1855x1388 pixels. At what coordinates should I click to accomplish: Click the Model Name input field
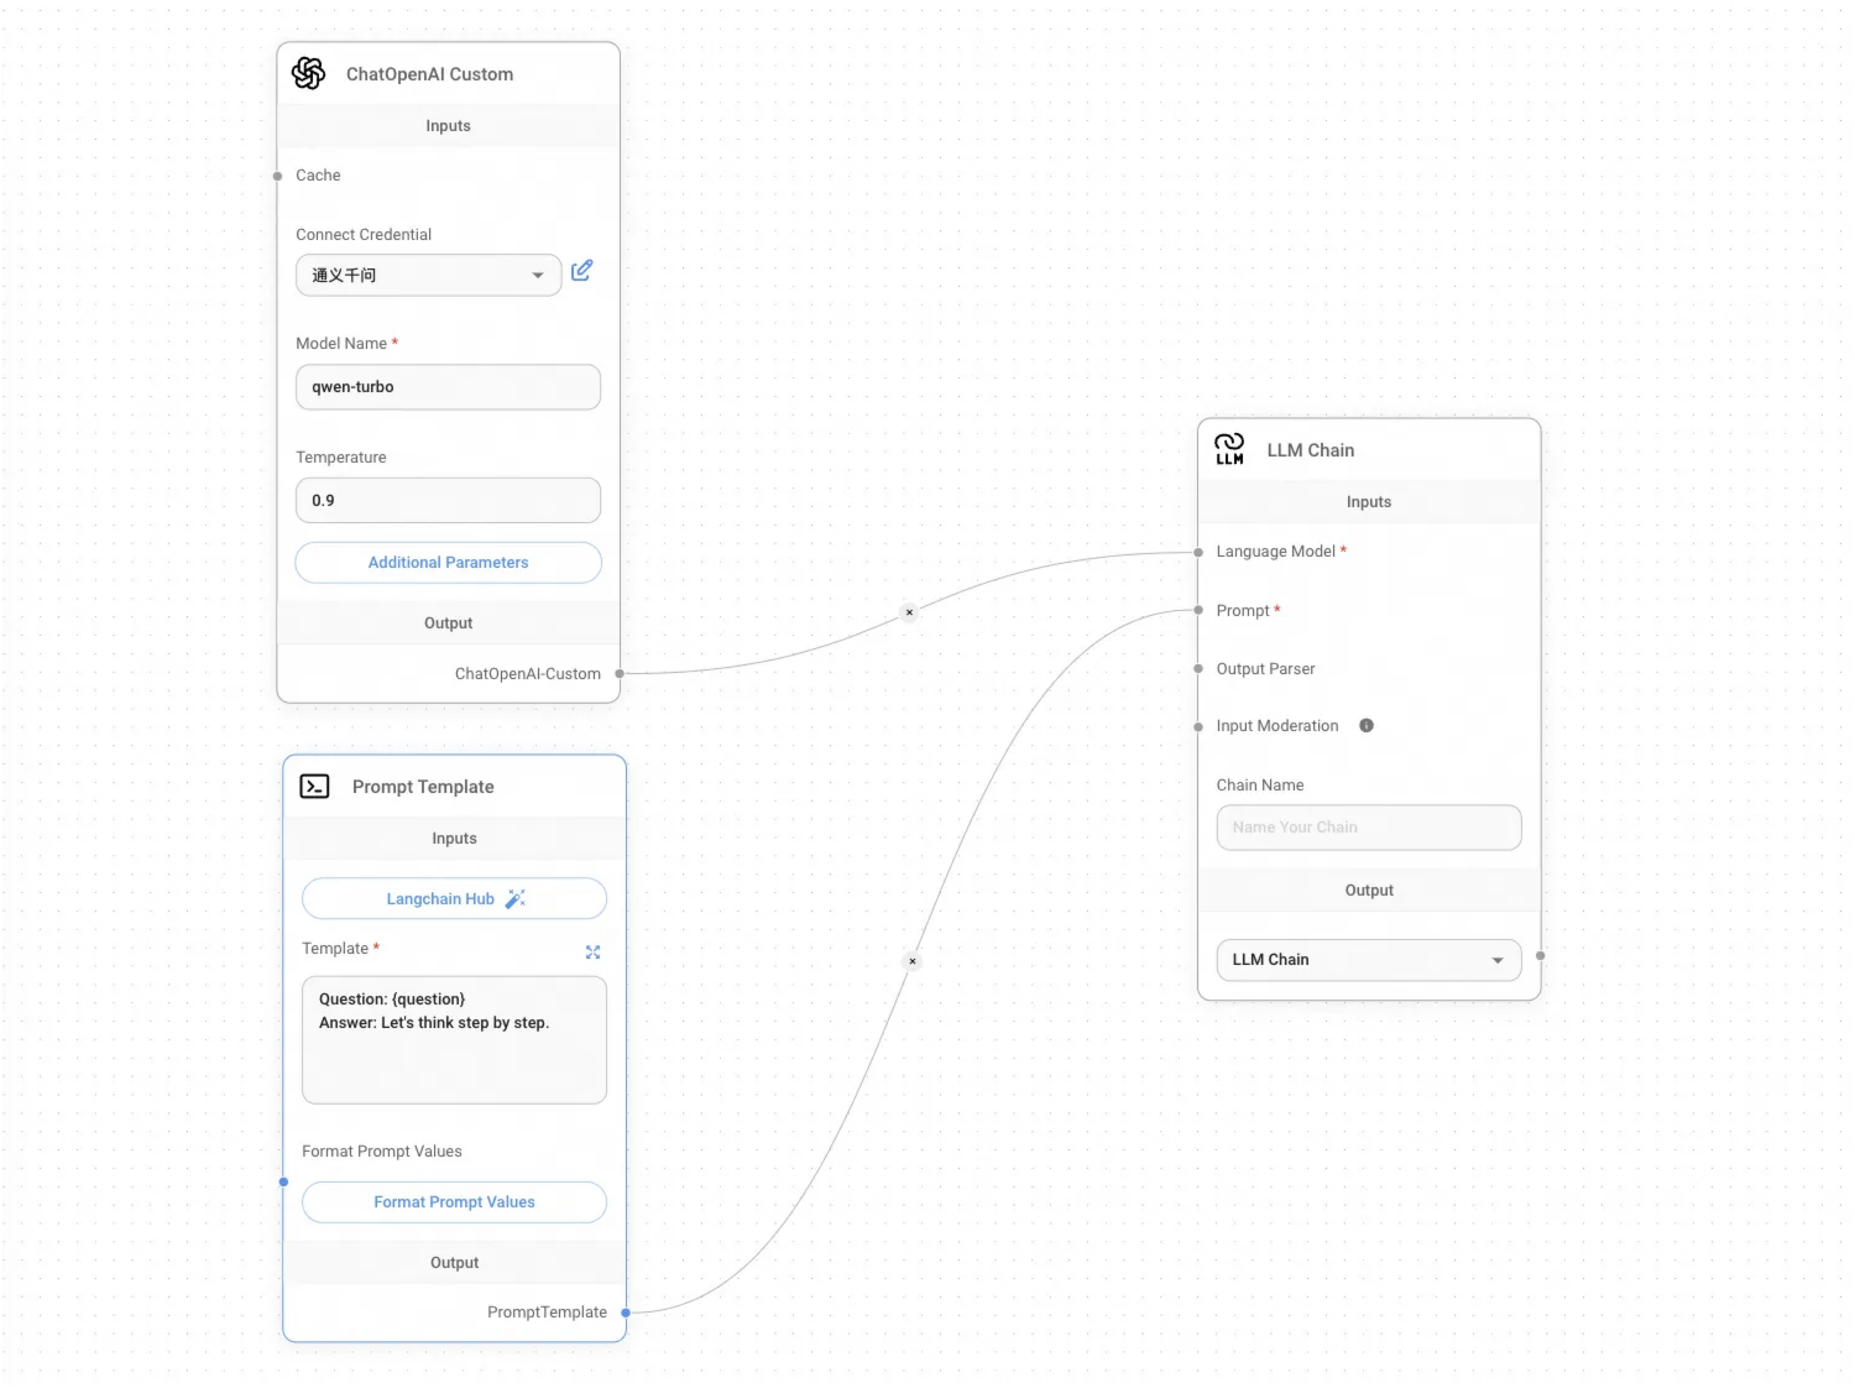(x=448, y=387)
